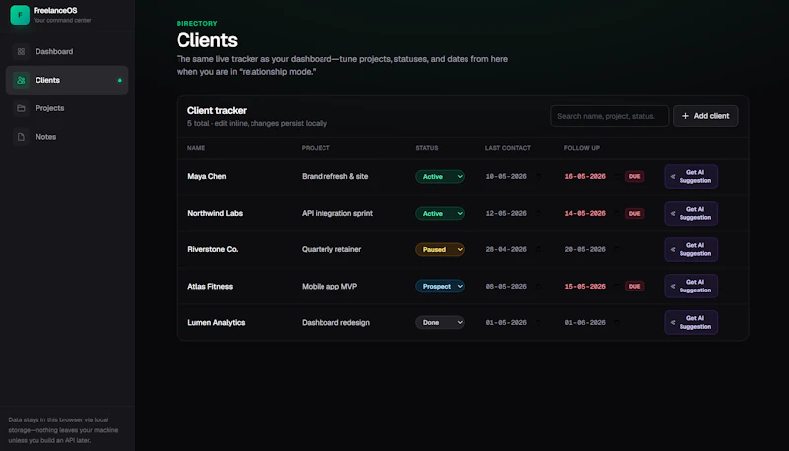Edit follow up date 16-05-2026
Image resolution: width=789 pixels, height=451 pixels.
pos(585,177)
